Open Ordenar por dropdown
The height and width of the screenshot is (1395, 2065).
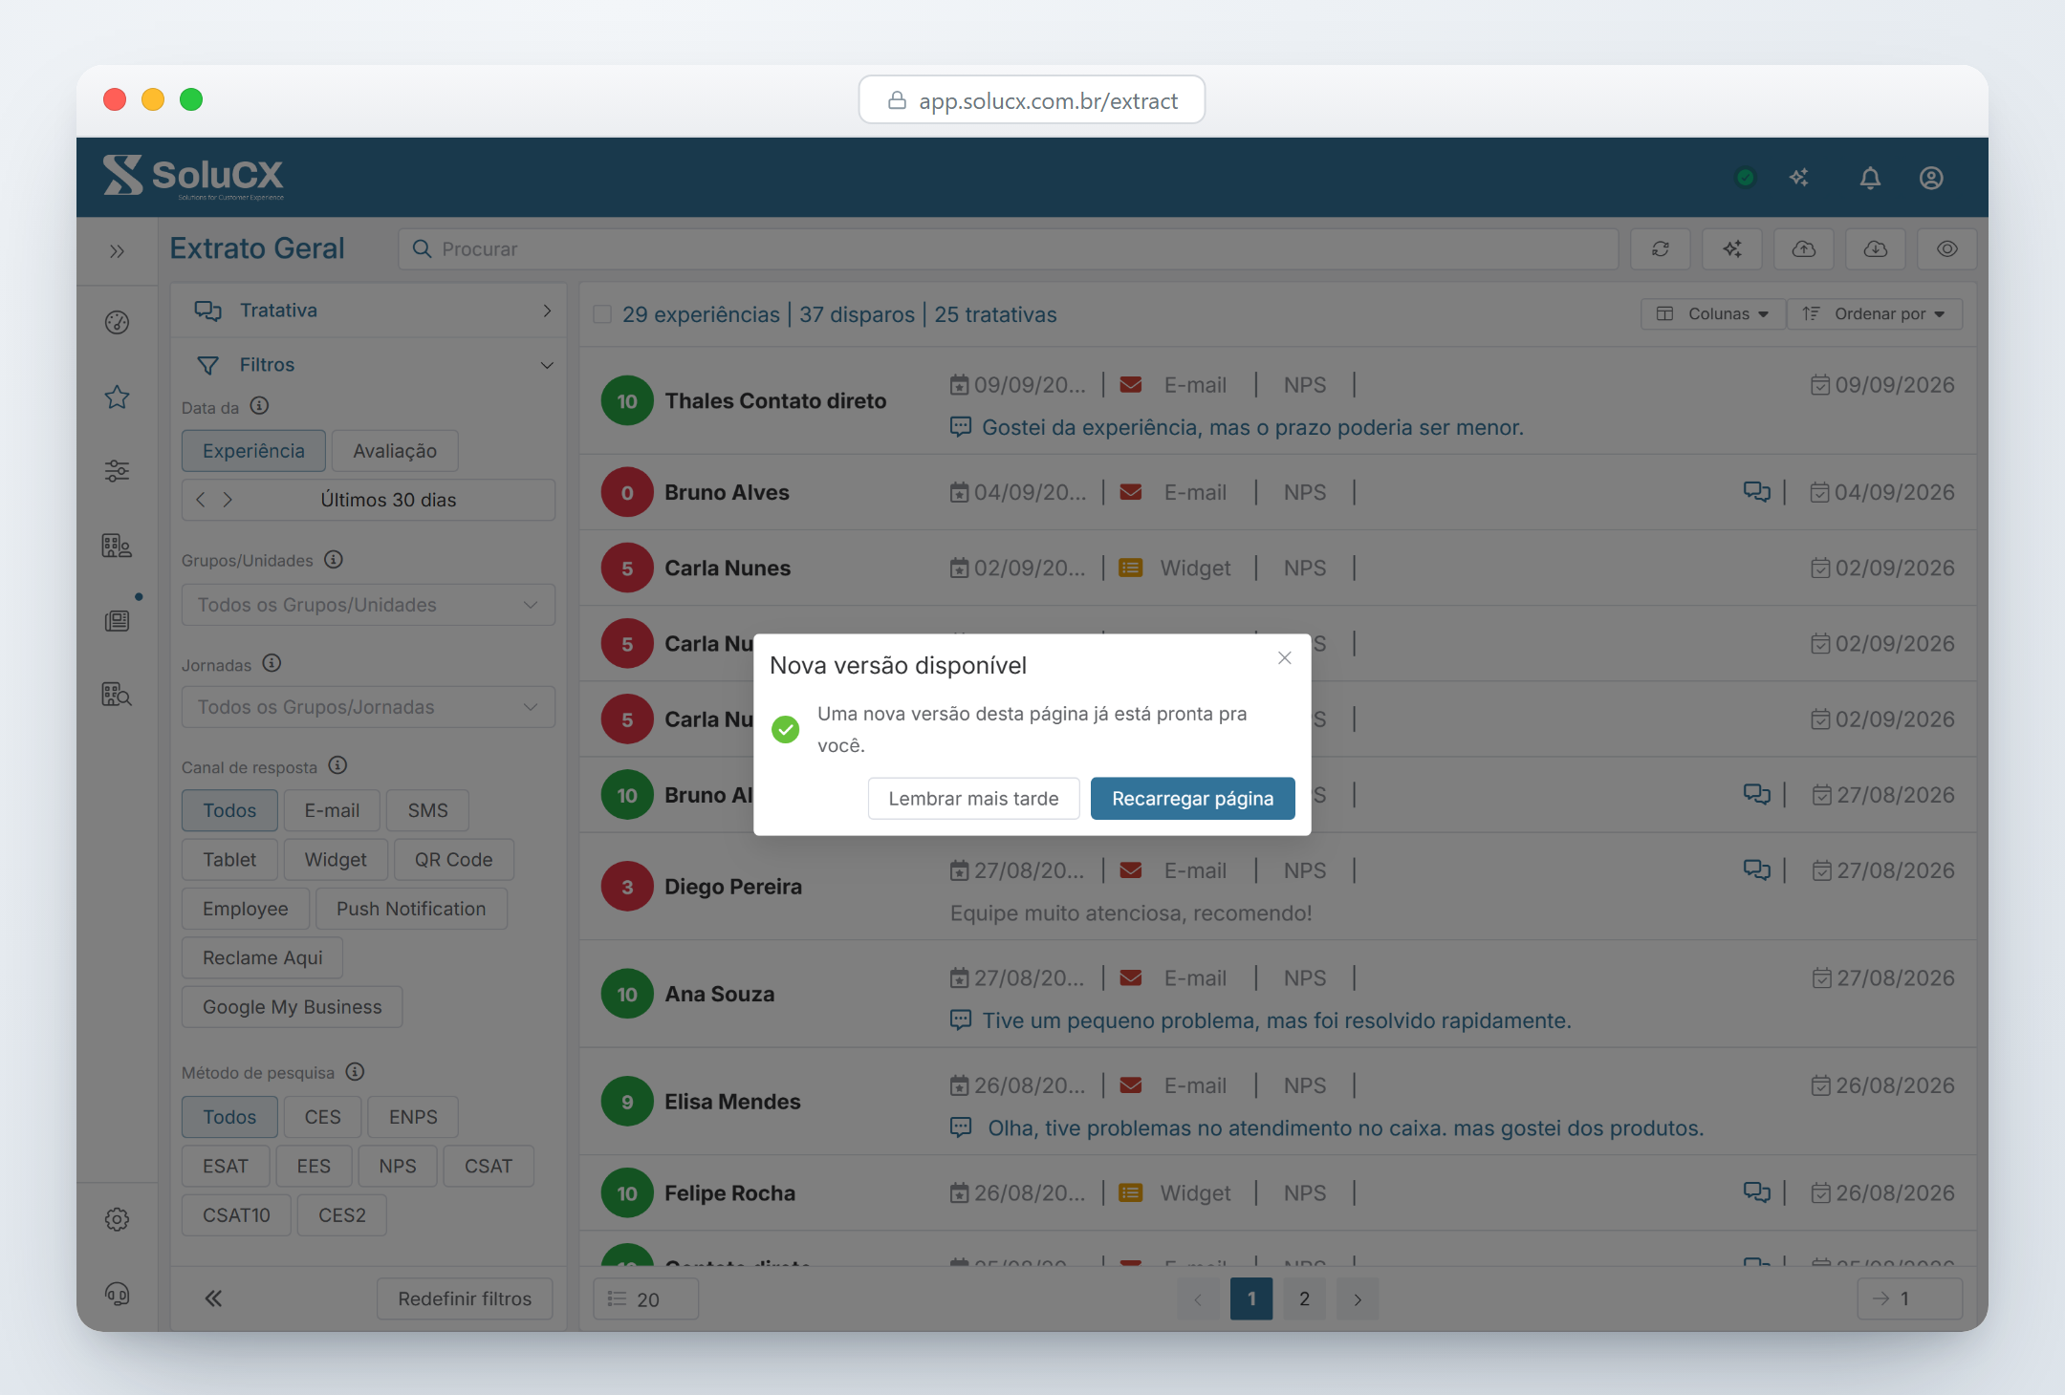(1875, 314)
